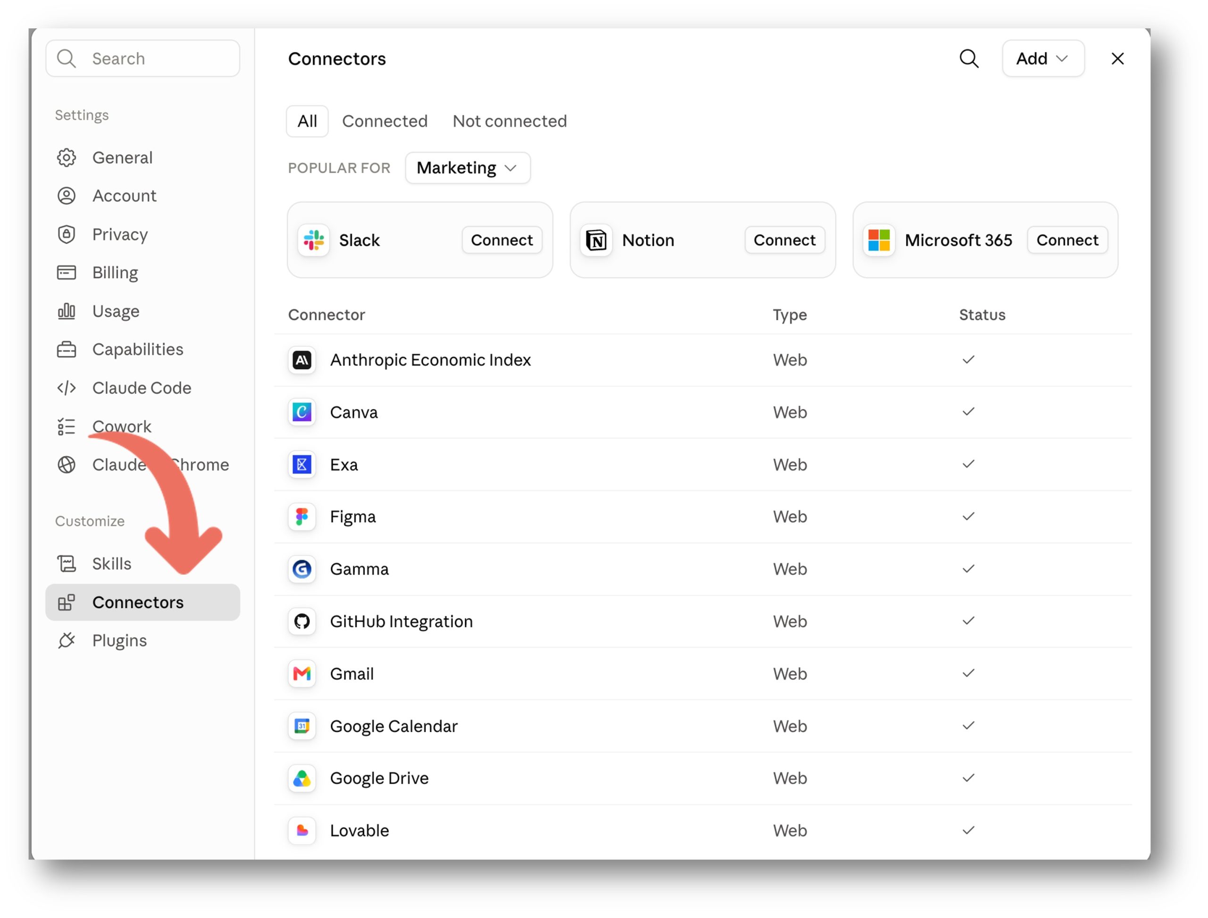Select the All filter tab
The image size is (1208, 918).
(x=307, y=121)
